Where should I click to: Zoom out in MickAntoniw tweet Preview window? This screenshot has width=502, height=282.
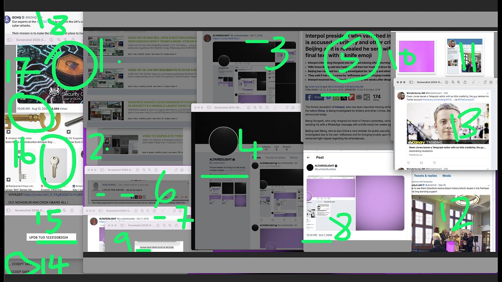click(x=453, y=82)
